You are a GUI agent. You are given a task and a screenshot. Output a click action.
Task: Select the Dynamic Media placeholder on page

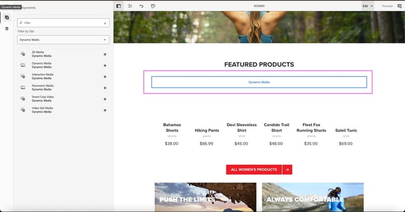point(259,82)
